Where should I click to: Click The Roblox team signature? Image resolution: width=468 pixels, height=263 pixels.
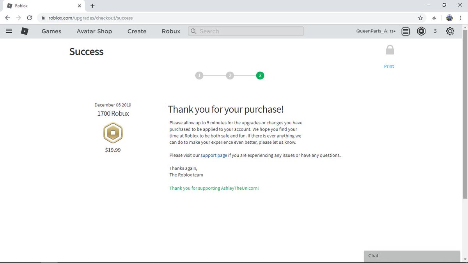[x=186, y=175]
